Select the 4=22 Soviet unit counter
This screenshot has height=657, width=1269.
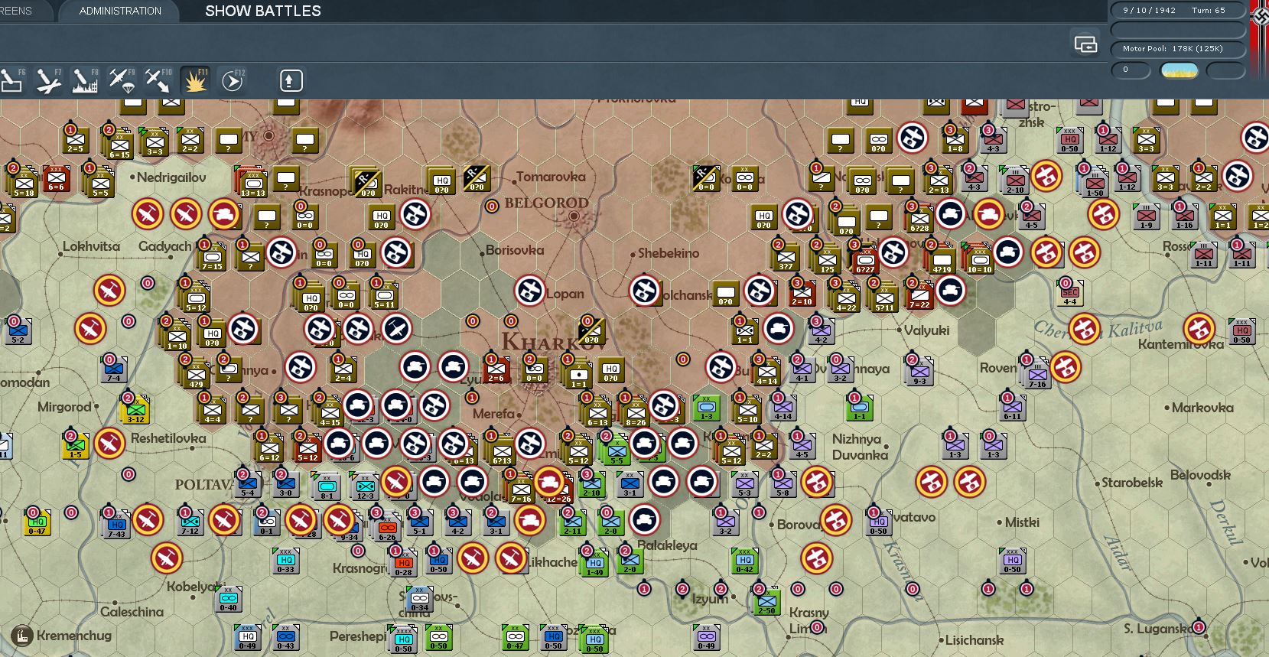[x=845, y=298]
